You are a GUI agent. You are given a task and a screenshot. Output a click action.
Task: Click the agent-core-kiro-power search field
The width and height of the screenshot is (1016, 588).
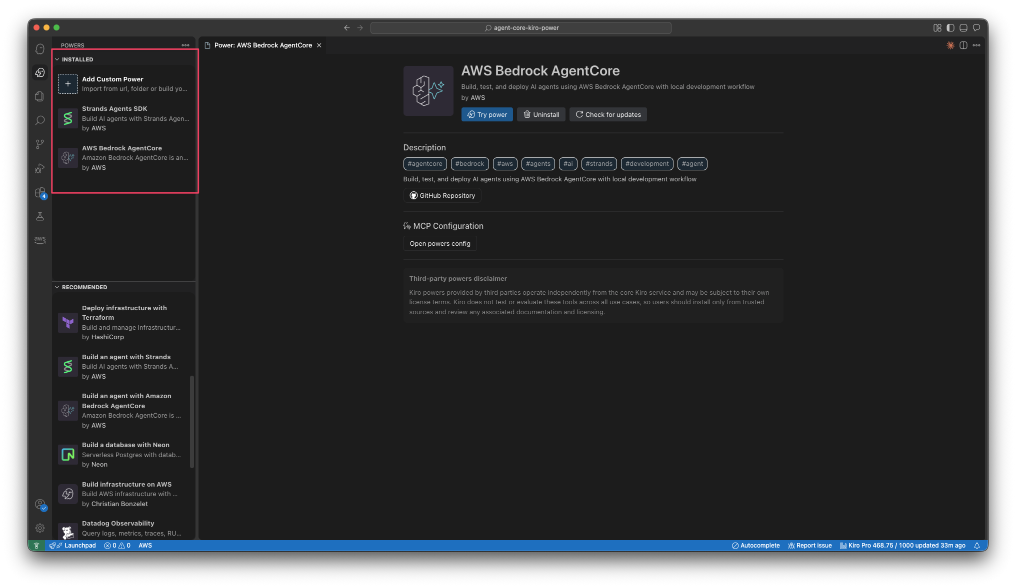(x=520, y=28)
